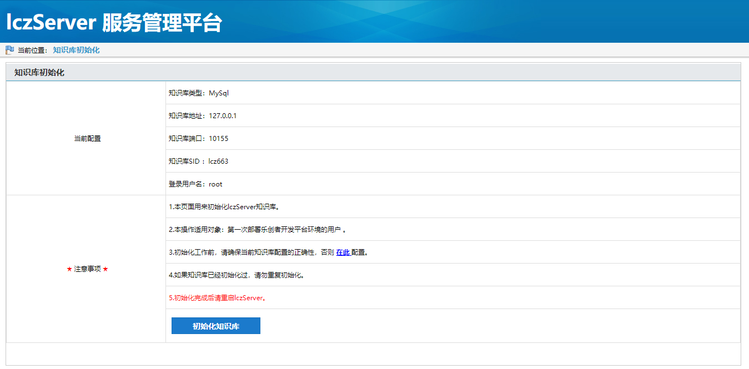This screenshot has height=369, width=749.
Task: Click the flag icon beside 当前位置
Action: tap(9, 50)
